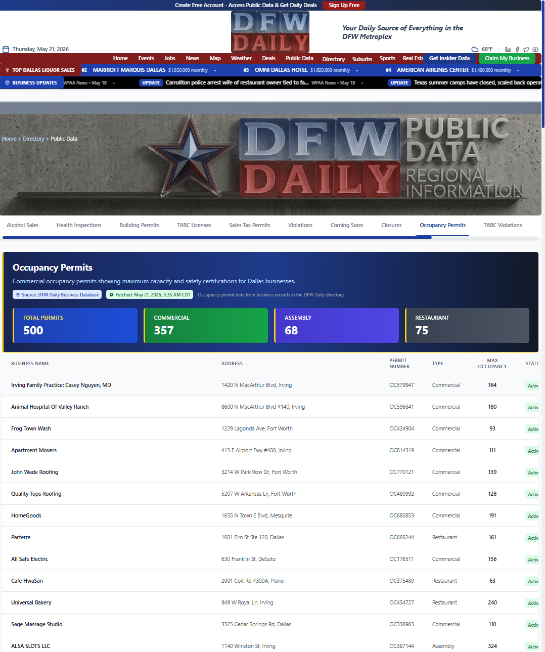Open the Weather nav item

241,58
